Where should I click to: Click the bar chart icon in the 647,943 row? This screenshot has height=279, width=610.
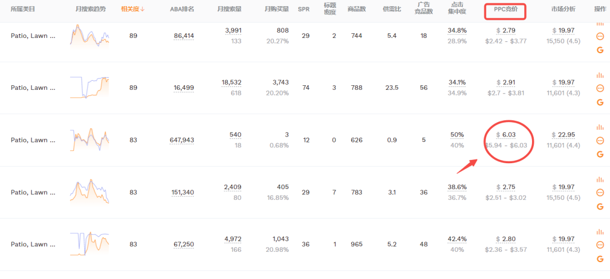[x=600, y=127]
